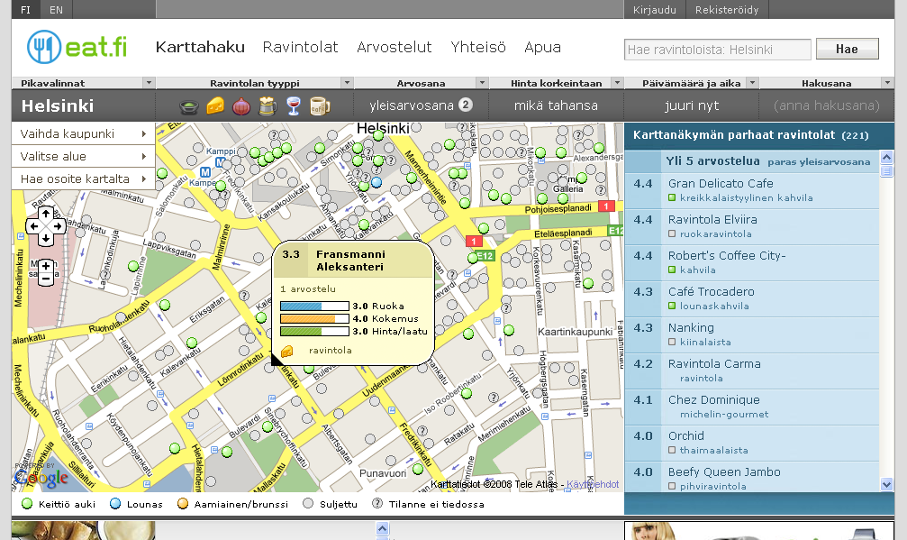This screenshot has height=540, width=907.
Task: Click the restaurant search input field
Action: [717, 50]
